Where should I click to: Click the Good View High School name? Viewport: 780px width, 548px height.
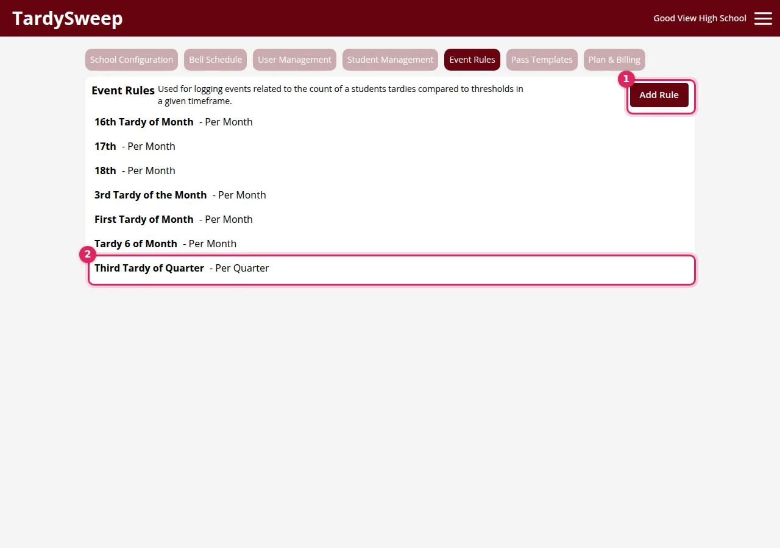(700, 18)
